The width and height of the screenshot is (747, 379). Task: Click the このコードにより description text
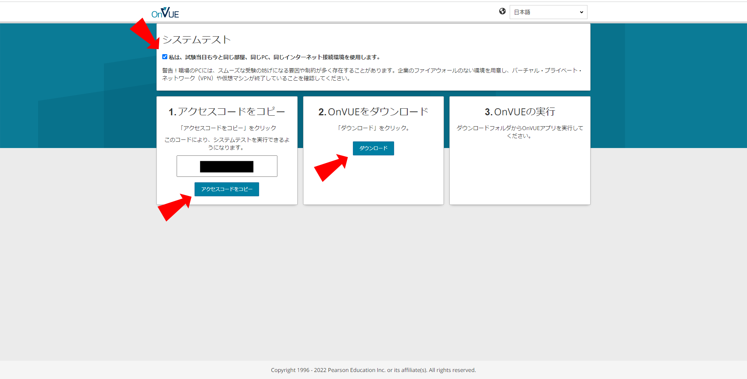[227, 144]
